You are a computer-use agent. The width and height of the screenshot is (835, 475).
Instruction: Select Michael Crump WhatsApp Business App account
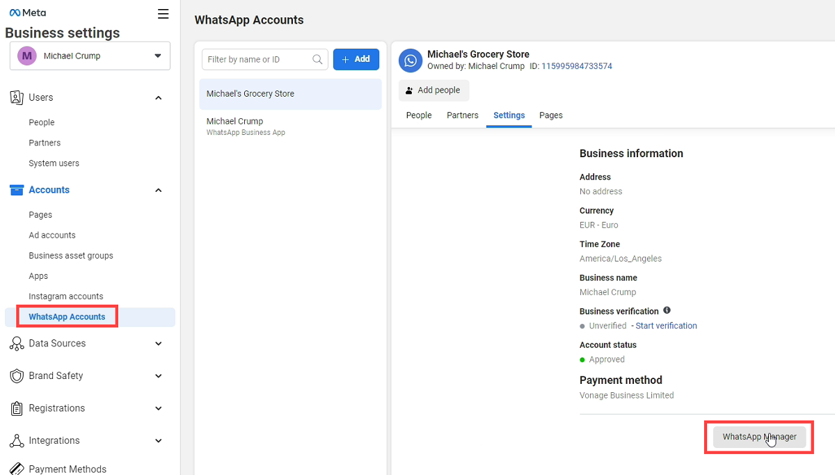(290, 126)
